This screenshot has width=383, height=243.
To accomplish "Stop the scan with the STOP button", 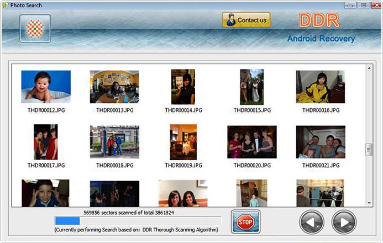I will coord(245,222).
